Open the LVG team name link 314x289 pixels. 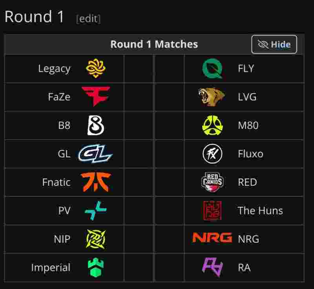click(247, 97)
